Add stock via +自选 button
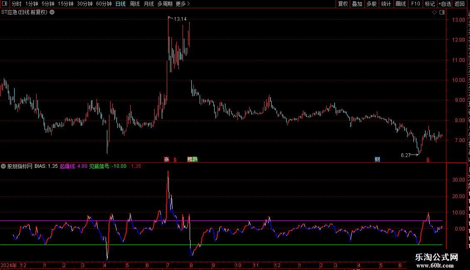The height and width of the screenshot is (270, 470). [x=445, y=4]
